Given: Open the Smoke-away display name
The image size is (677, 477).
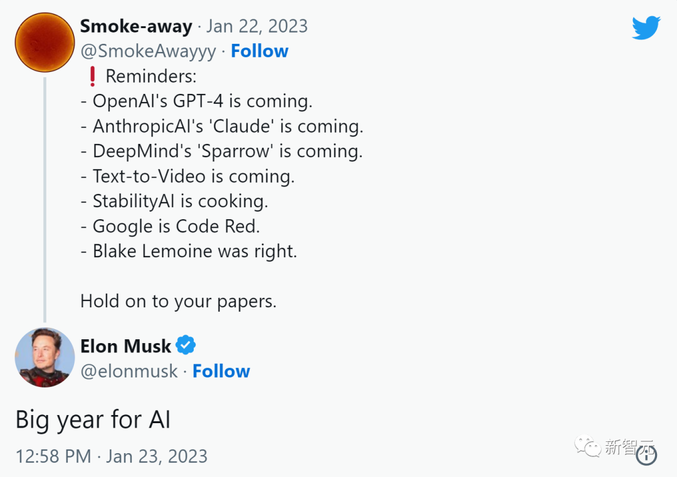Looking at the screenshot, I should point(136,26).
